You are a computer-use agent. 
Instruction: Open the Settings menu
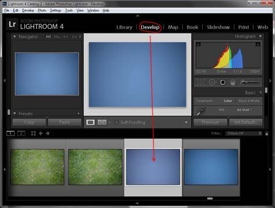tap(56, 10)
